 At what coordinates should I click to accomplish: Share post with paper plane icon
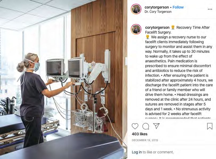156,126
